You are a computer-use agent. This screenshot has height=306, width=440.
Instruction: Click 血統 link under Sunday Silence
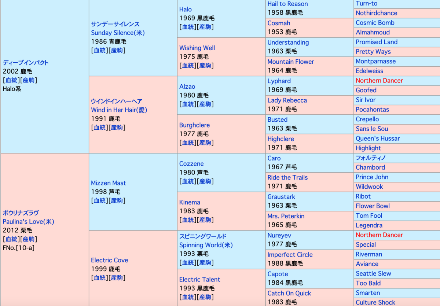(x=100, y=50)
